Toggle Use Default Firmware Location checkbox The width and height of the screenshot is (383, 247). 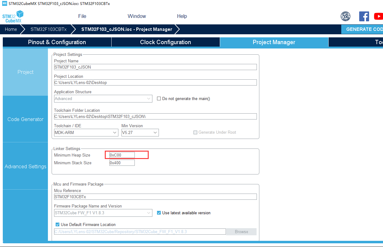57,224
